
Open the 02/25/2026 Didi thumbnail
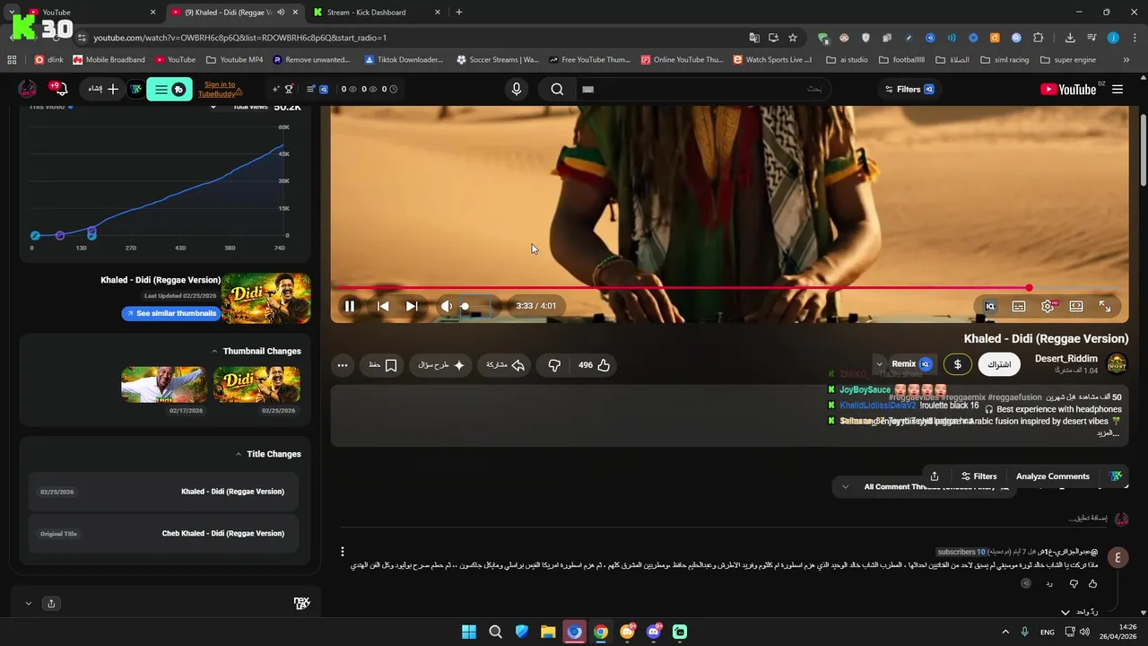(x=257, y=384)
